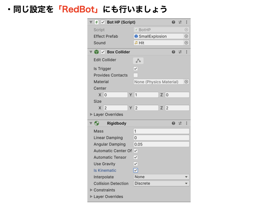Click the Hit audio clip icon
278x208 pixels.
(136, 43)
